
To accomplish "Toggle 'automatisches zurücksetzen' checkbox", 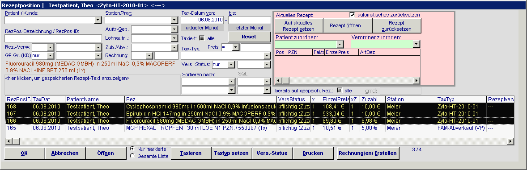I will 352,15.
